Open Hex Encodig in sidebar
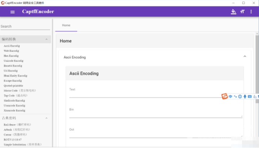259x148 pixels. (11, 56)
